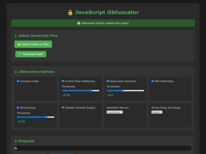Disable the Self Defending option
Viewport: 206px width, 154px height.
point(153,81)
